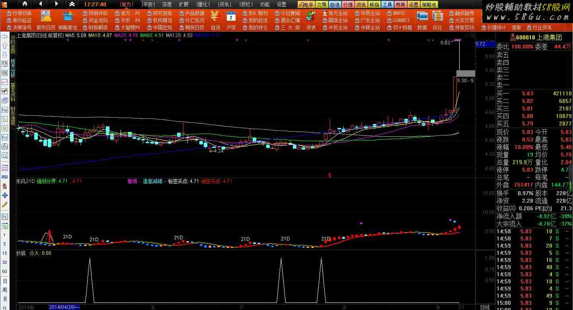
Task: Open 行情切换 toolbar link
Action: coord(19,13)
